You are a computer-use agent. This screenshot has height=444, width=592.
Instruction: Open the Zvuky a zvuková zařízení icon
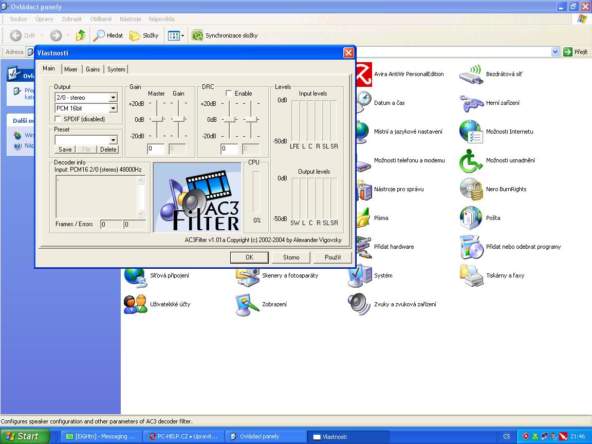[x=359, y=304]
